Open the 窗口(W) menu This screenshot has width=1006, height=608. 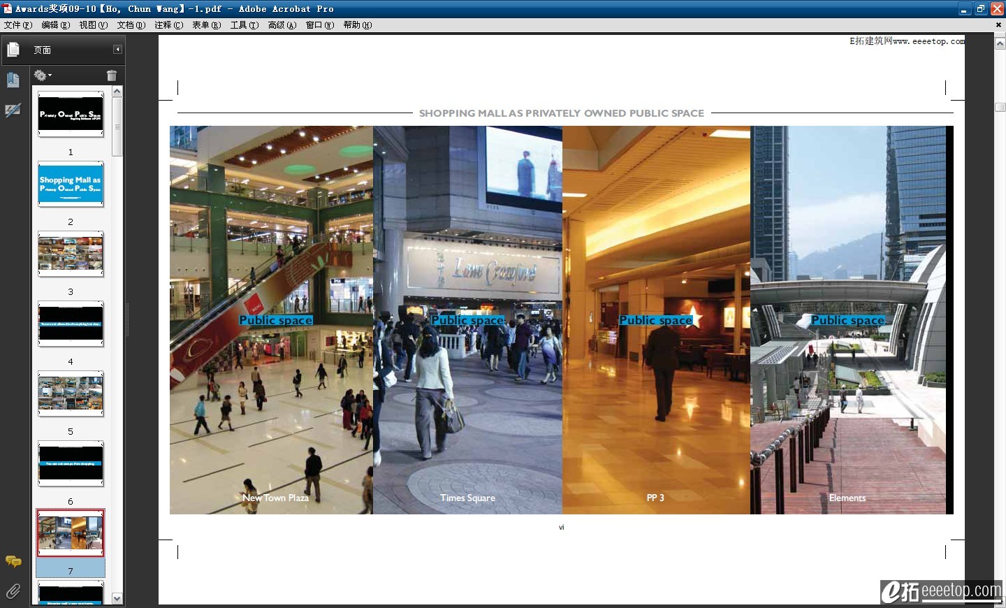click(x=320, y=25)
